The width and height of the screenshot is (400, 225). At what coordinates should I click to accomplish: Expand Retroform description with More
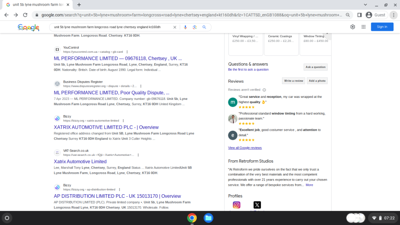click(x=309, y=185)
